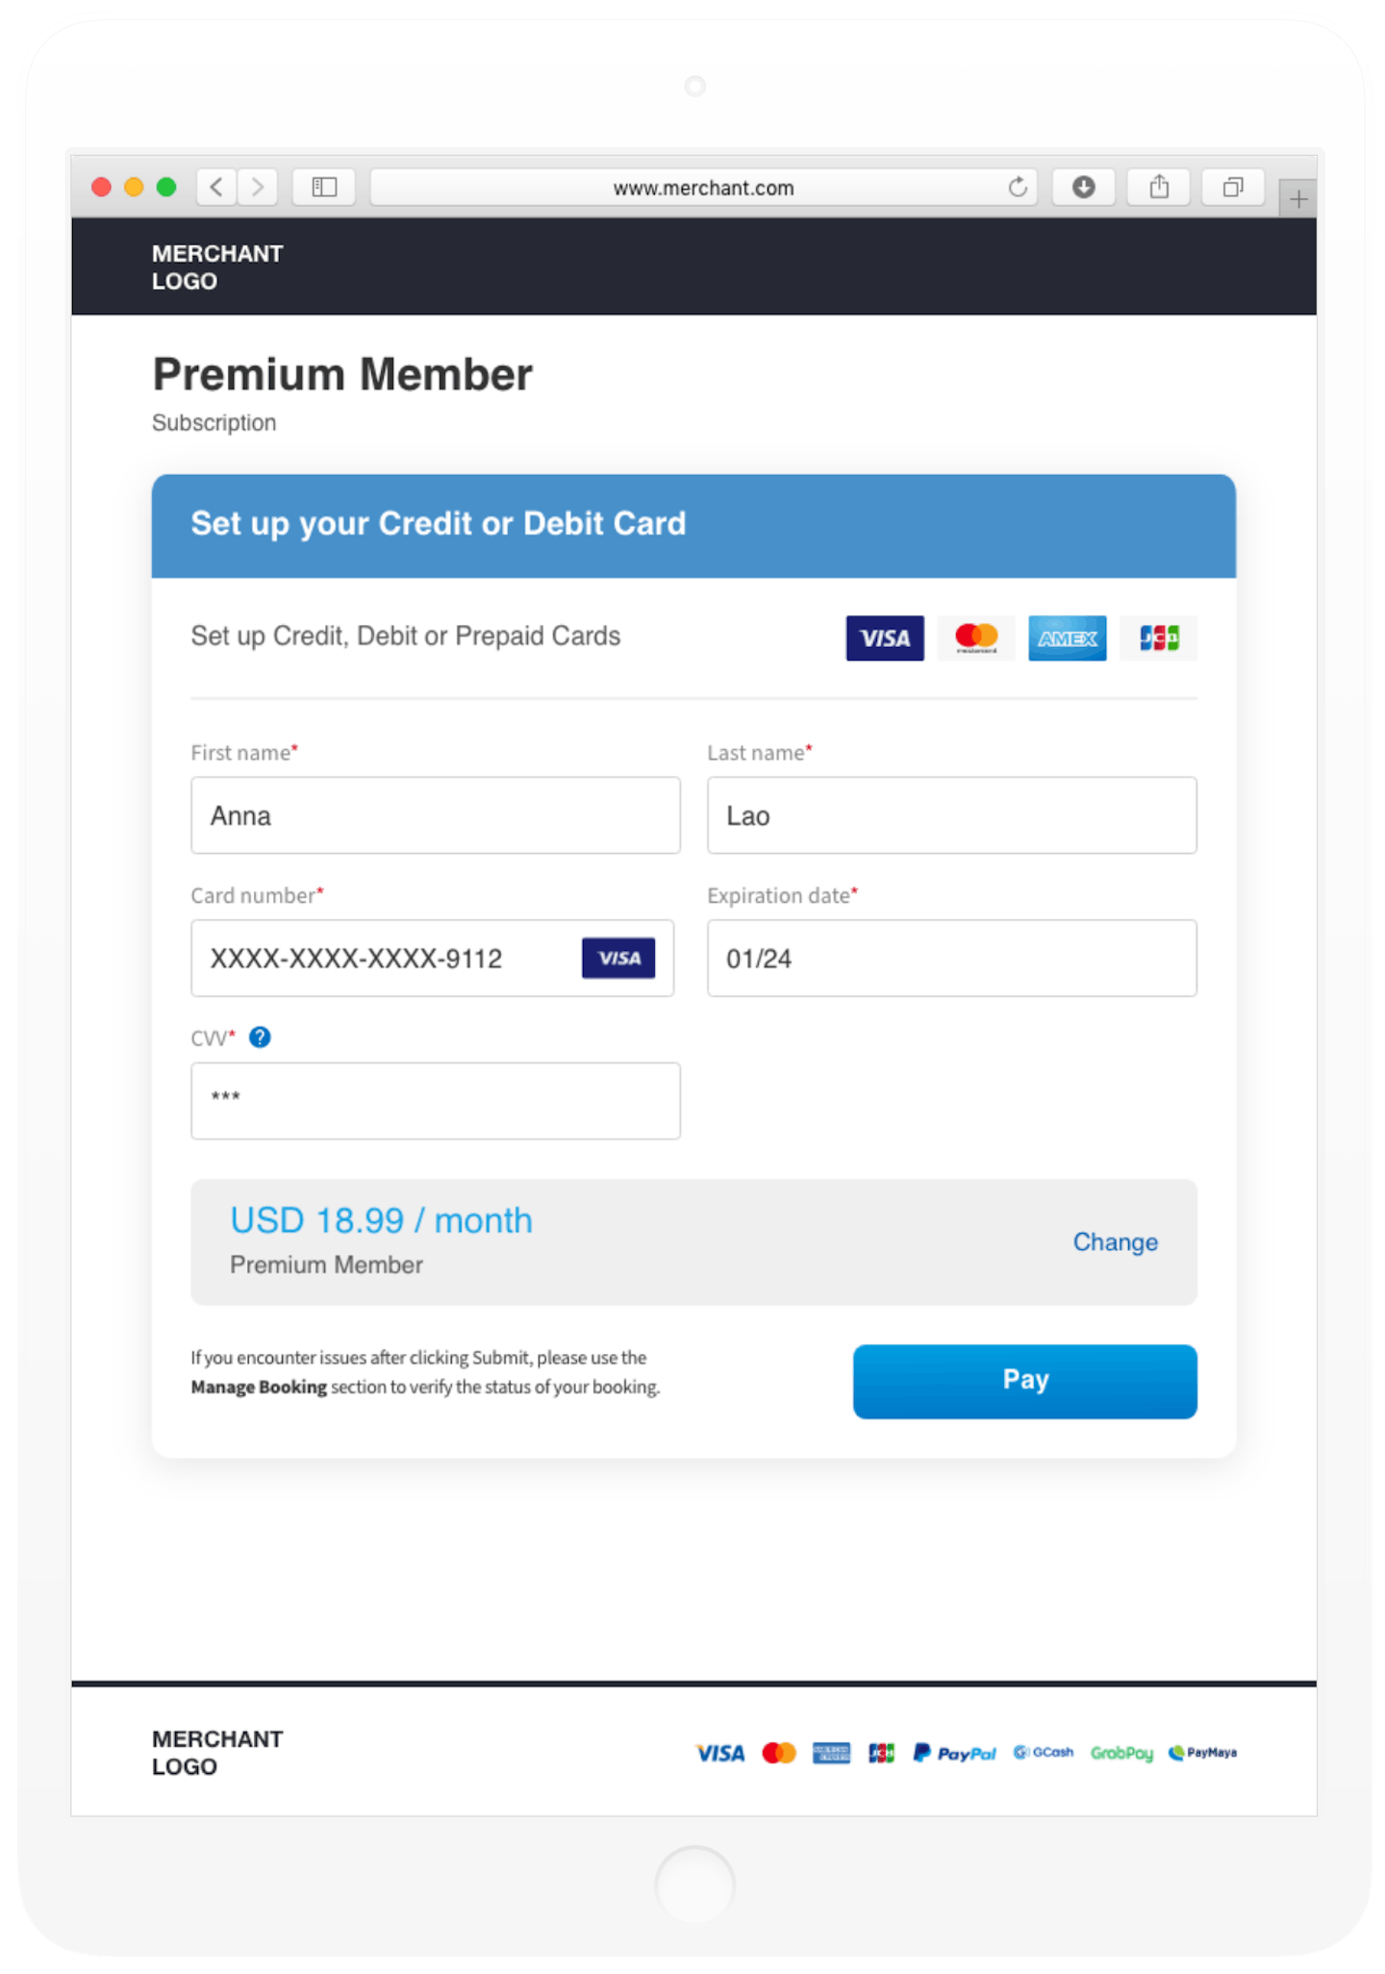Click the share icon in toolbar
This screenshot has height=1974, width=1385.
point(1159,187)
